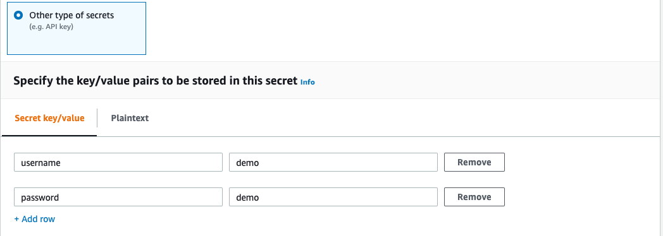Click the 'Specify the key/value pairs' heading
This screenshot has width=663, height=236.
click(155, 81)
